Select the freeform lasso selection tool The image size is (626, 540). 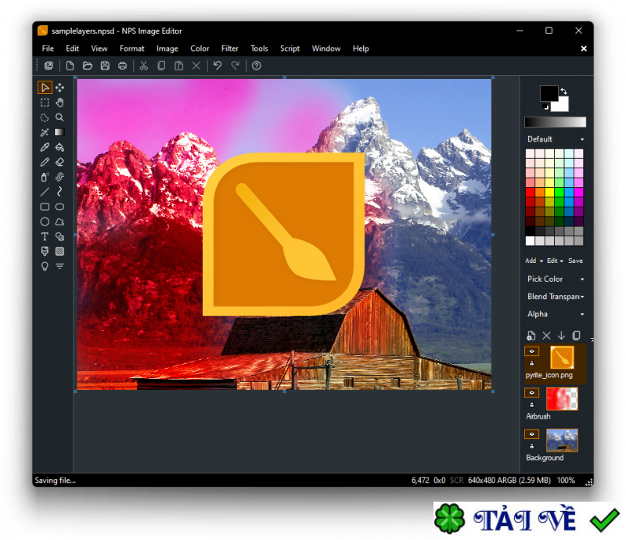click(x=45, y=117)
